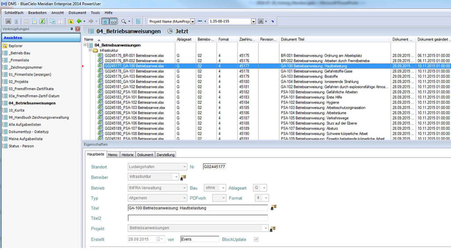Click into the Titel2 input field

pyautogui.click(x=197, y=218)
